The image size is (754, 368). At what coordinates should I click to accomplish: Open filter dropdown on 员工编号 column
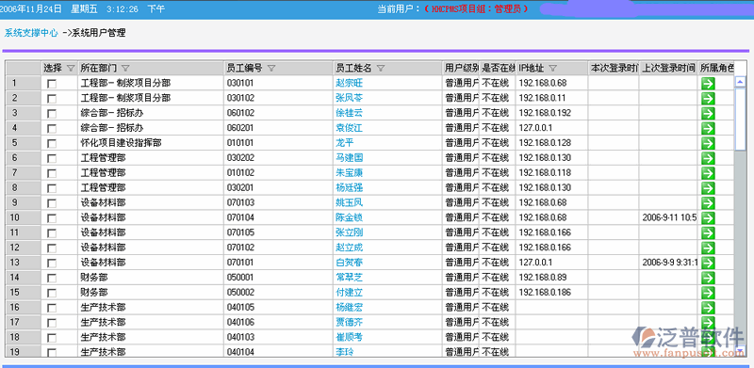point(271,68)
